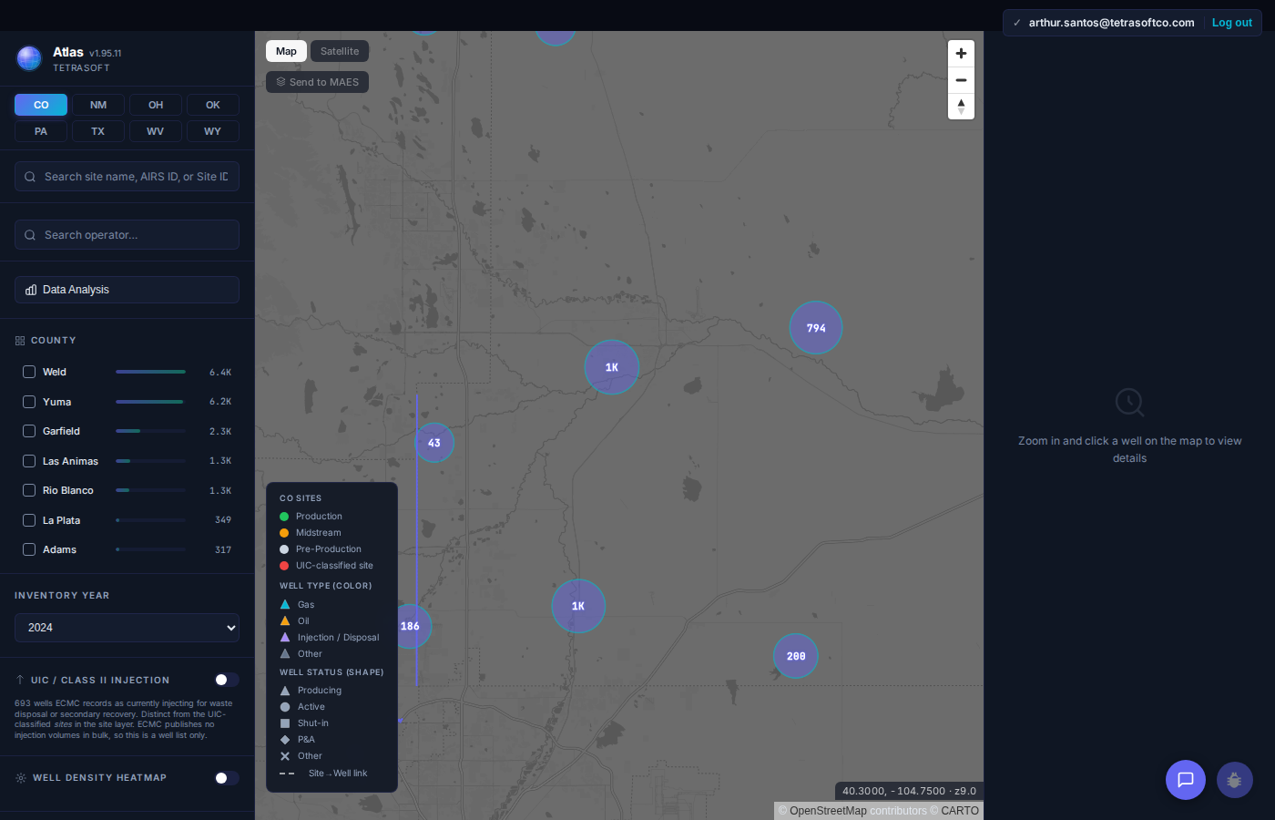Select the WV state tab

pyautogui.click(x=156, y=131)
